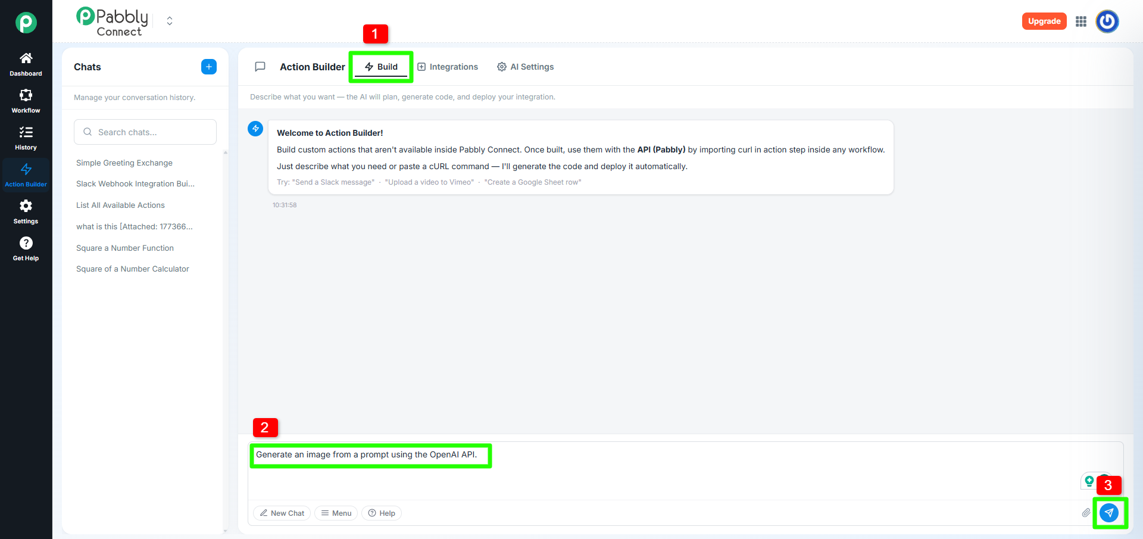Switch to the AI Settings tab
The height and width of the screenshot is (539, 1143).
(526, 67)
